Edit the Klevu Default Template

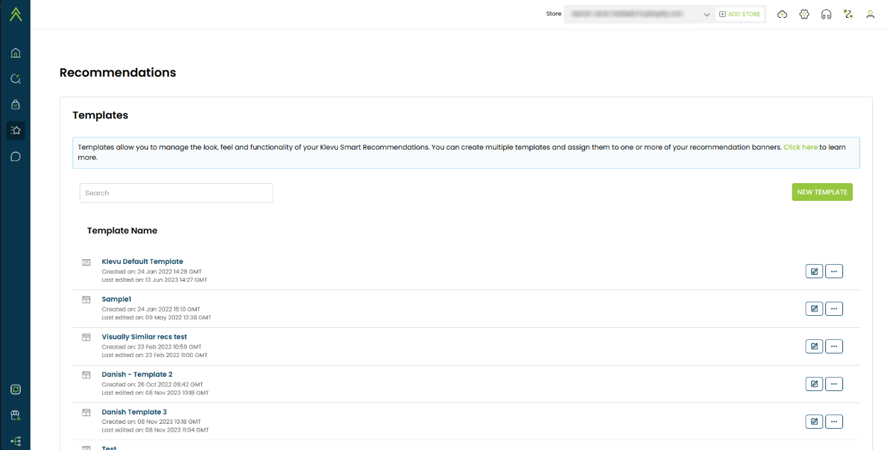[x=814, y=271]
